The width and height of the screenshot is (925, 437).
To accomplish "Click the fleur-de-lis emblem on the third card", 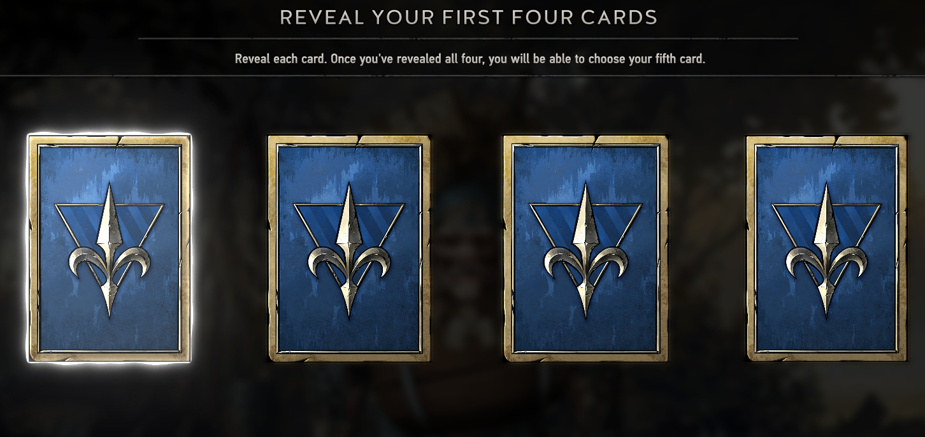I will coord(585,250).
